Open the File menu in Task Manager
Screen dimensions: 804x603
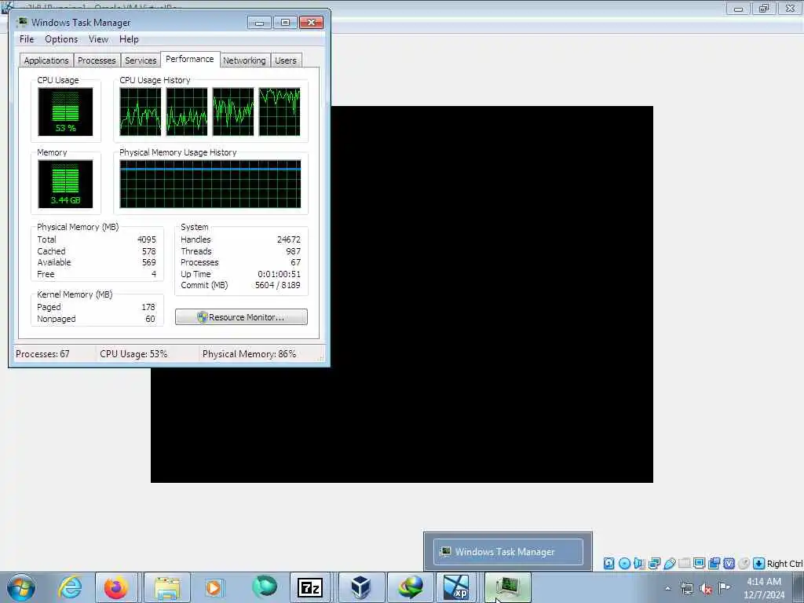coord(27,39)
